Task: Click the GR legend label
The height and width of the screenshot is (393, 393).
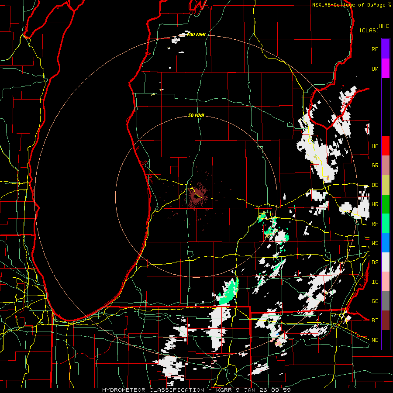Action: (375, 165)
